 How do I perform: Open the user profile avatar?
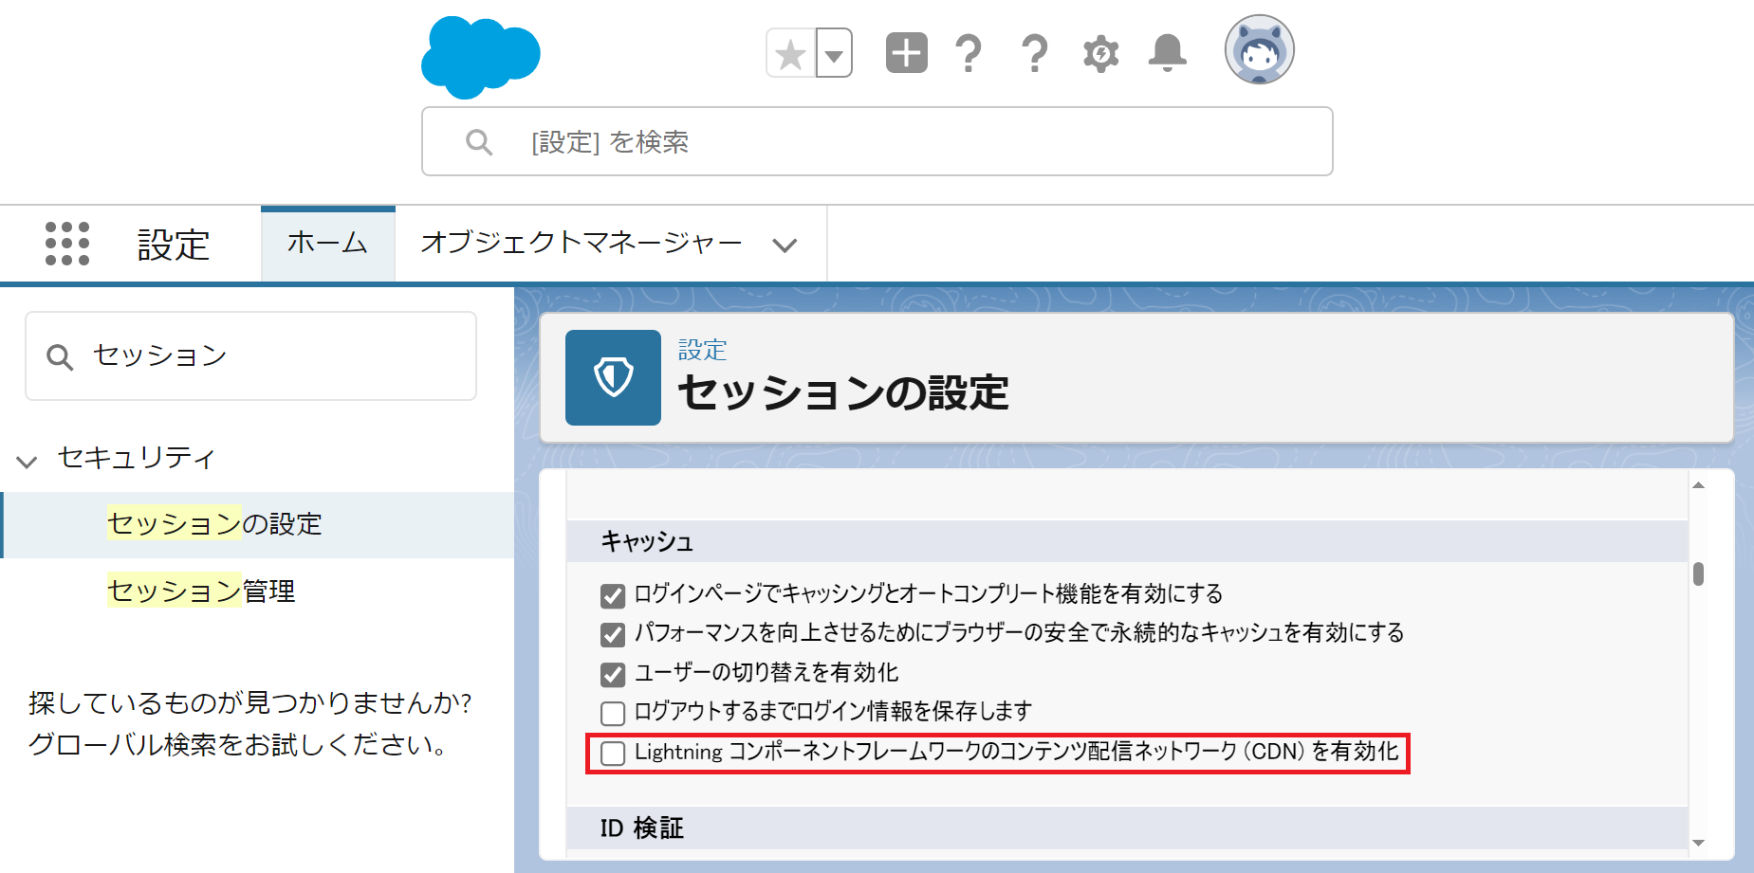click(1259, 51)
